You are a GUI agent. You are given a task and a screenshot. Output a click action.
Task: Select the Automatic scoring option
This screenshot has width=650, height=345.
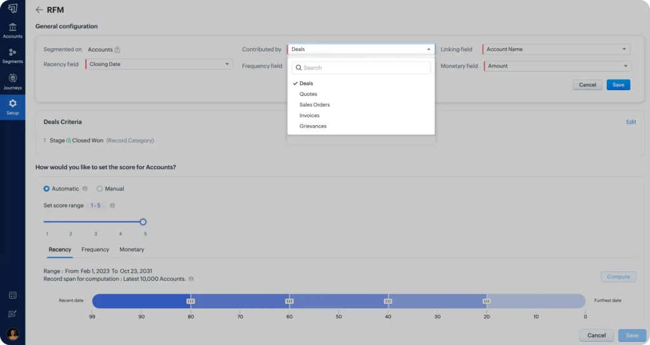pos(46,189)
